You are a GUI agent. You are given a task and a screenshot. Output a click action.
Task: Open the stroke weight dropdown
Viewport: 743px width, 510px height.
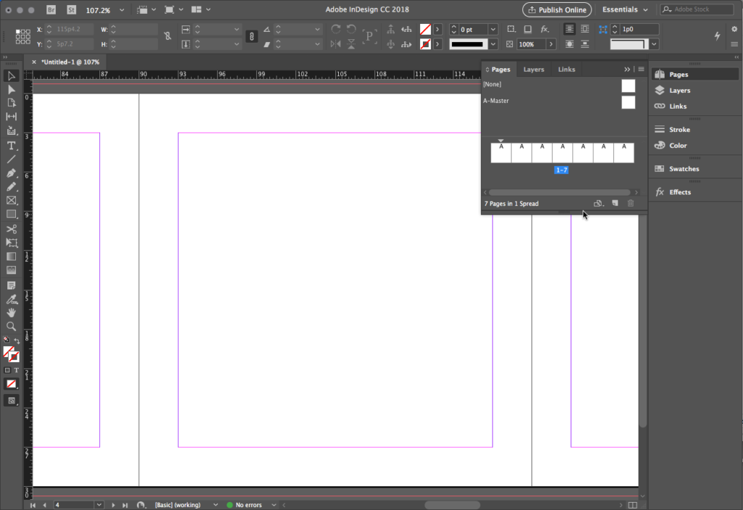coord(493,29)
